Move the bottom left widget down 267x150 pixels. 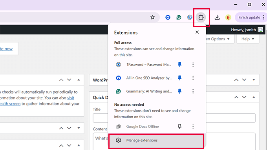pyautogui.click(x=69, y=145)
